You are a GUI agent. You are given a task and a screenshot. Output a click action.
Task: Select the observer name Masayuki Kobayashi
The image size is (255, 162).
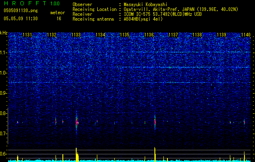tap(146, 4)
